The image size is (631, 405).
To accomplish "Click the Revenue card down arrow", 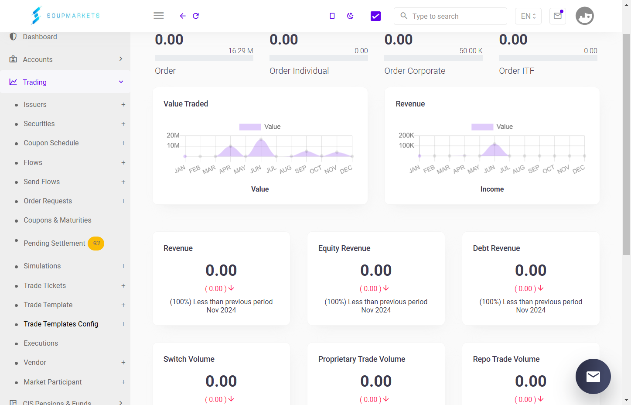I will point(232,288).
